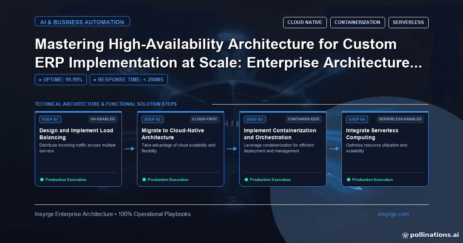Click the UPTIME: 99.99% metric badge
Screen dimensions: 463x243
click(x=61, y=80)
